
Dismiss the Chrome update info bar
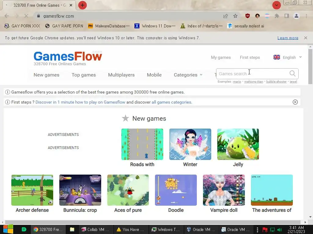click(306, 37)
